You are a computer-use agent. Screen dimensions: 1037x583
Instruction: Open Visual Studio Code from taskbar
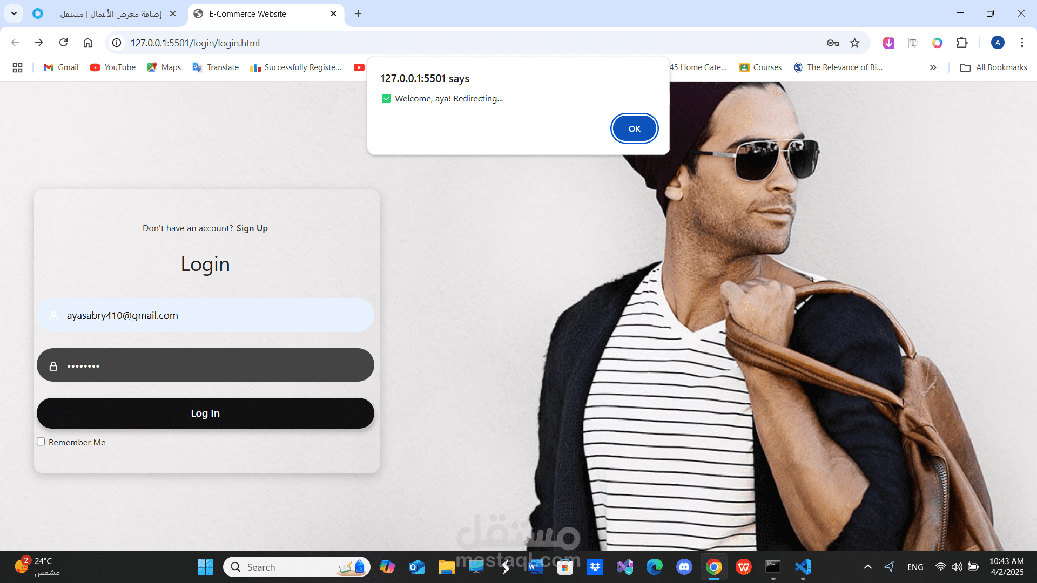pyautogui.click(x=803, y=567)
